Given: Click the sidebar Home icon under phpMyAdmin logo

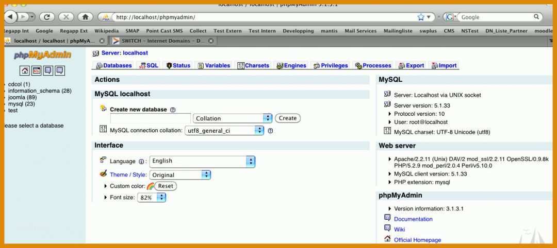Looking at the screenshot, I should tap(25, 70).
